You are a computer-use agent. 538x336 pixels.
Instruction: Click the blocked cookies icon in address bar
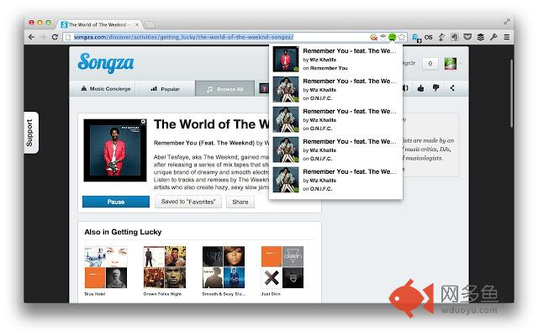pos(373,37)
